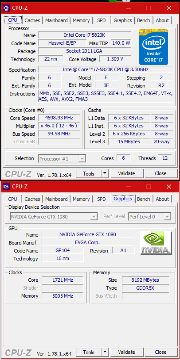This screenshot has width=180, height=360.
Task: Click Bus Speed value 99.98 MHz
Action: click(x=59, y=134)
